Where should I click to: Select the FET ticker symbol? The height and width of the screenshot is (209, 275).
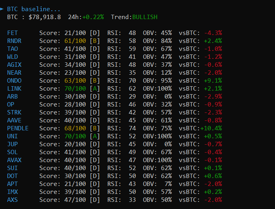point(12,33)
